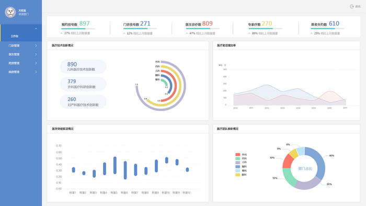Click the blue 610 value
Image resolution: width=366 pixels, height=206 pixels.
(x=334, y=24)
